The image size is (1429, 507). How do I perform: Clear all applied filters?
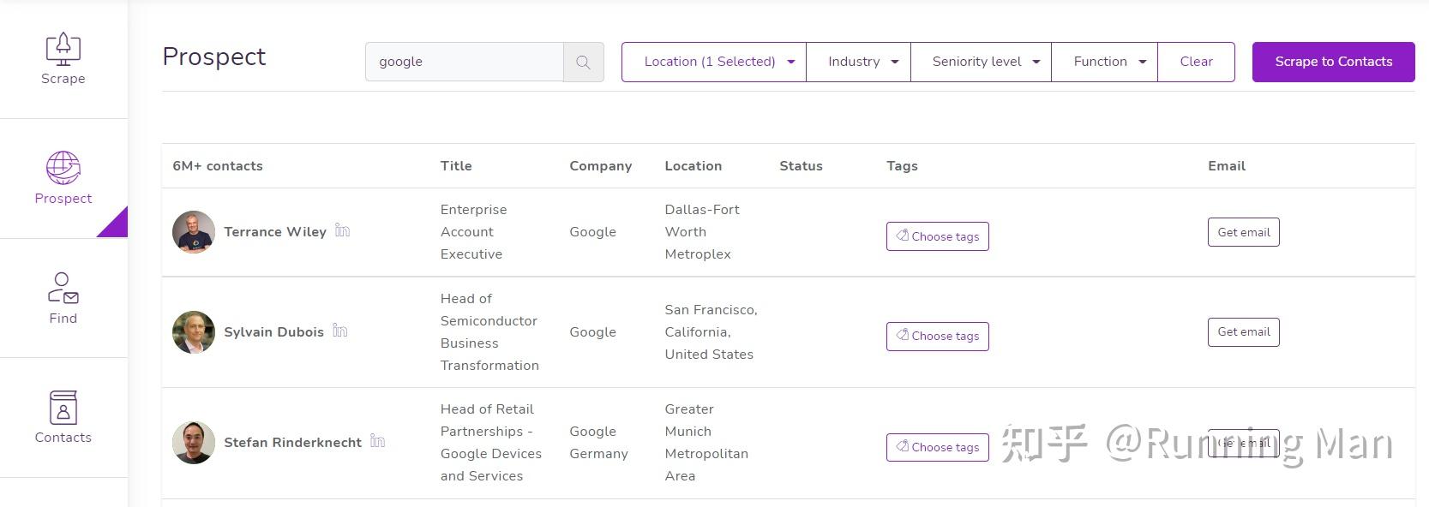(x=1196, y=62)
